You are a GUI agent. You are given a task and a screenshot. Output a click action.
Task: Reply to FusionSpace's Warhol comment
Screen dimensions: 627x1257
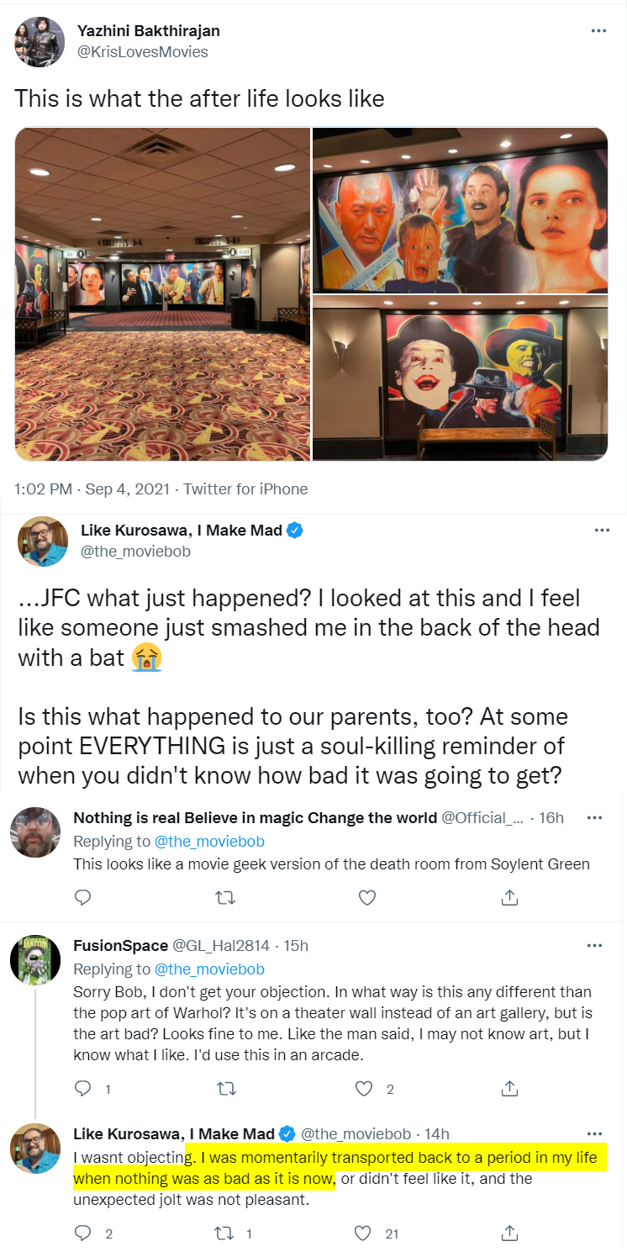click(82, 1089)
